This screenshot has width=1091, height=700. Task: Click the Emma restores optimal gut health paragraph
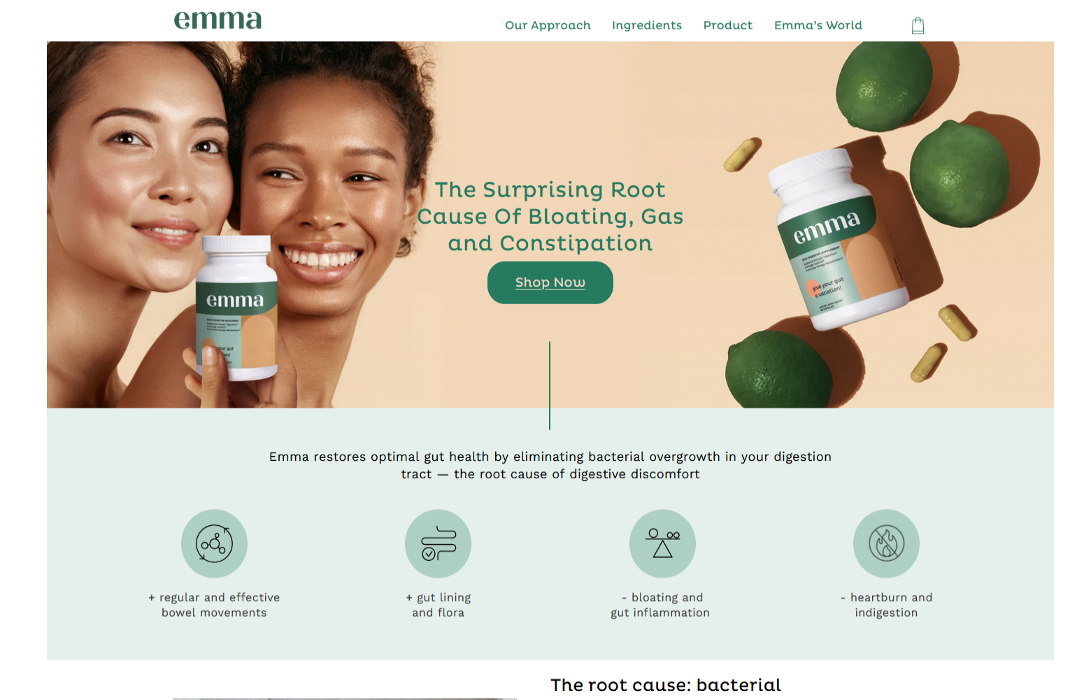coord(550,465)
